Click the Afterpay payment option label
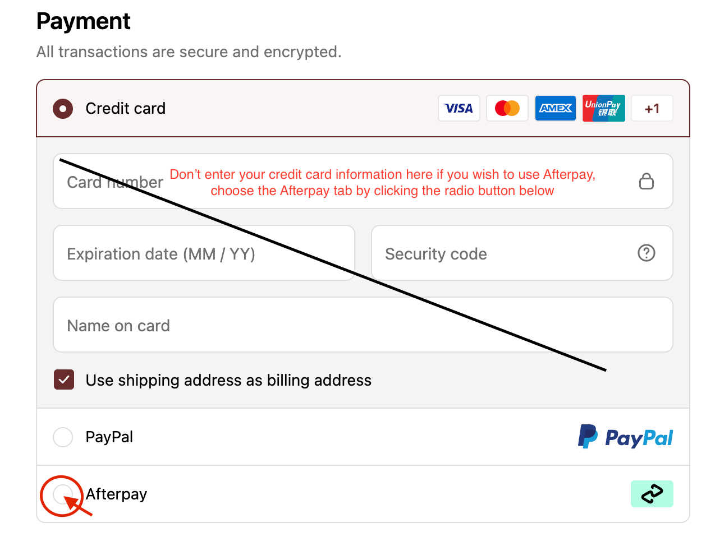 point(117,494)
